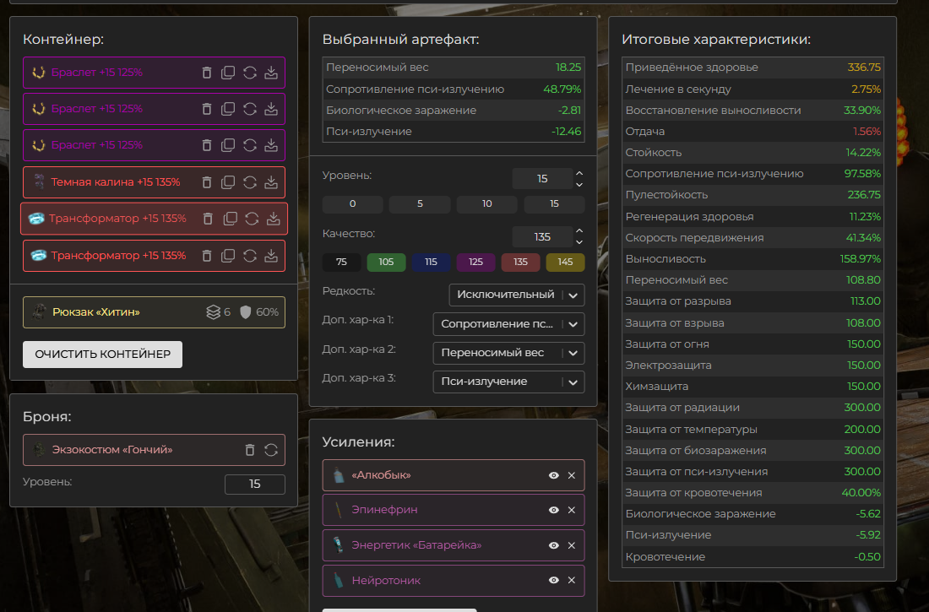Remove the Эпинефрин boost with its X
Viewport: 929px width, 612px height.
[572, 510]
